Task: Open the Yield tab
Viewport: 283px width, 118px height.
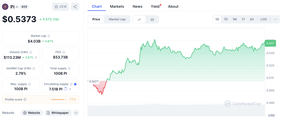Action: 155,6
